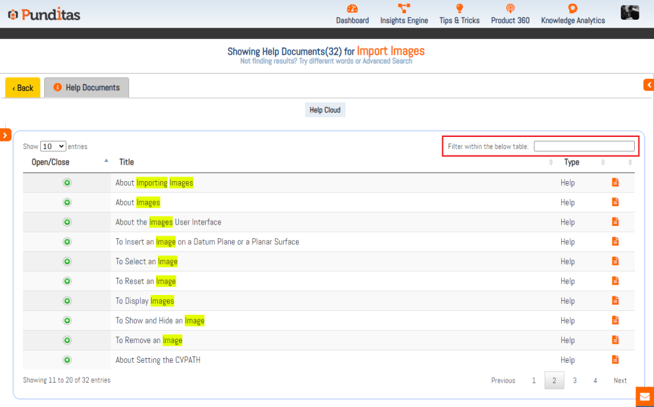654x407 pixels.
Task: Click the filter within table input field
Action: (584, 147)
